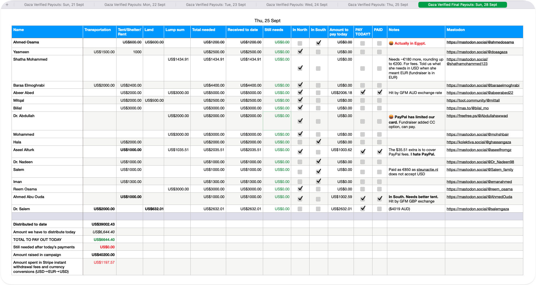Click the angry emoji in Ahmed Osama's note
This screenshot has width=536, height=285.
(x=391, y=43)
